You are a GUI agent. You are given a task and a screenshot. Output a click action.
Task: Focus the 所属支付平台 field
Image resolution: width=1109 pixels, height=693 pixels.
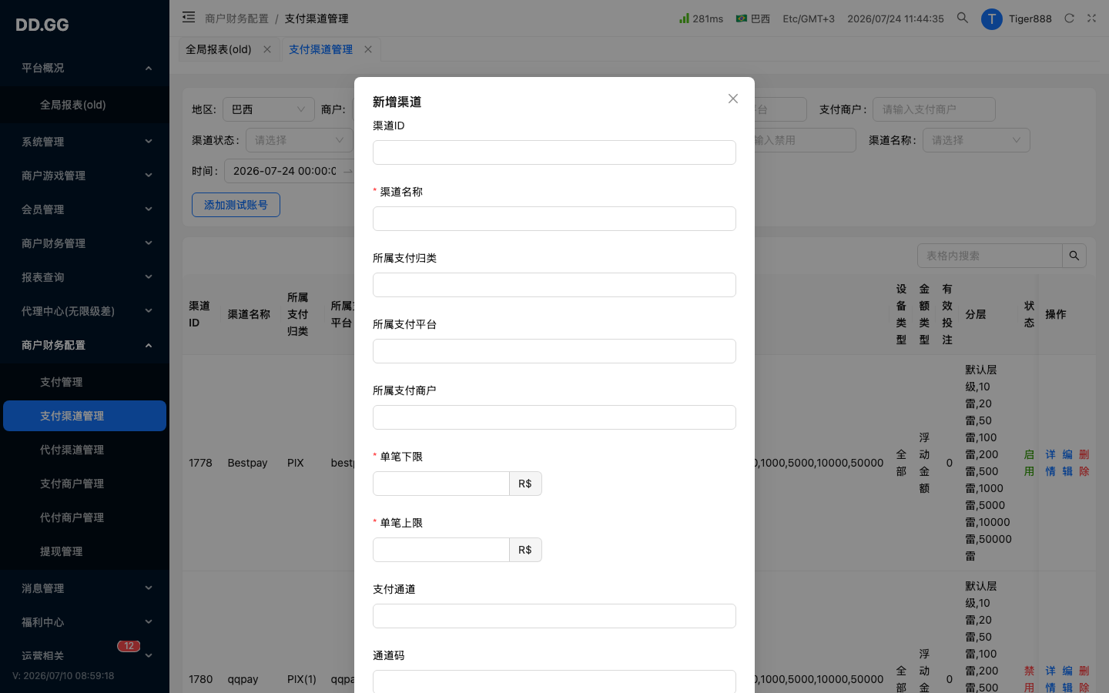(554, 351)
